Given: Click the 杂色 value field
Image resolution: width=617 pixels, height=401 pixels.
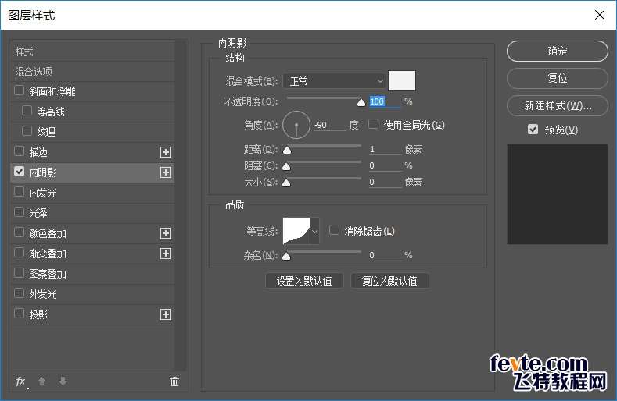Looking at the screenshot, I should (385, 255).
